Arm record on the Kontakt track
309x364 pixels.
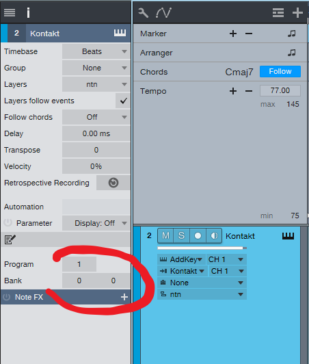tap(198, 236)
